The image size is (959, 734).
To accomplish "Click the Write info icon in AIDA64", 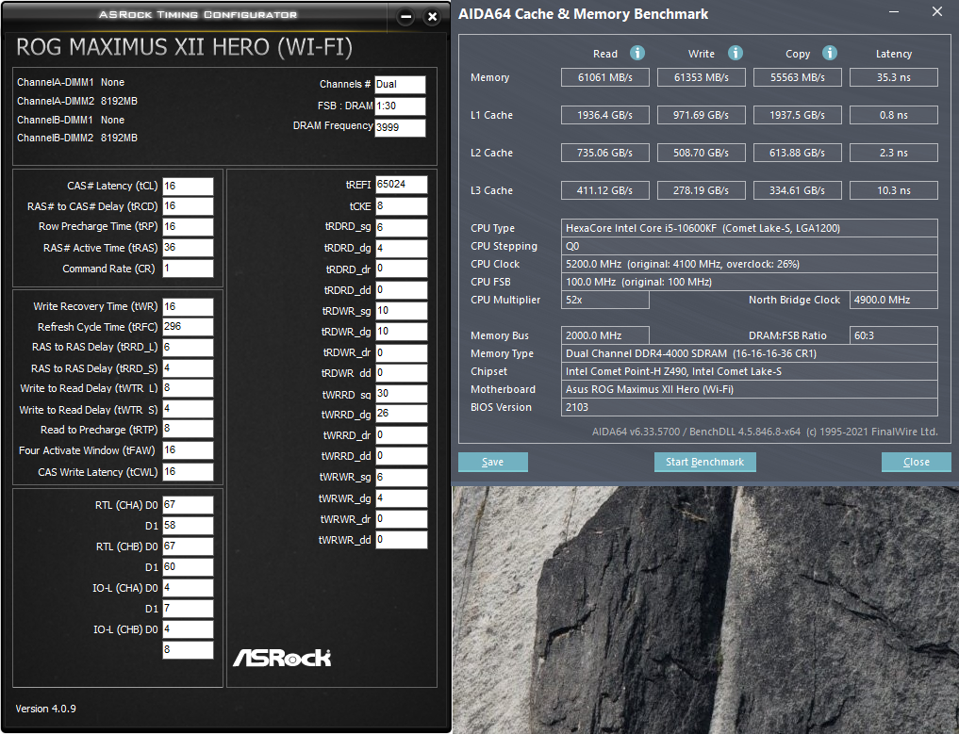I will [736, 53].
